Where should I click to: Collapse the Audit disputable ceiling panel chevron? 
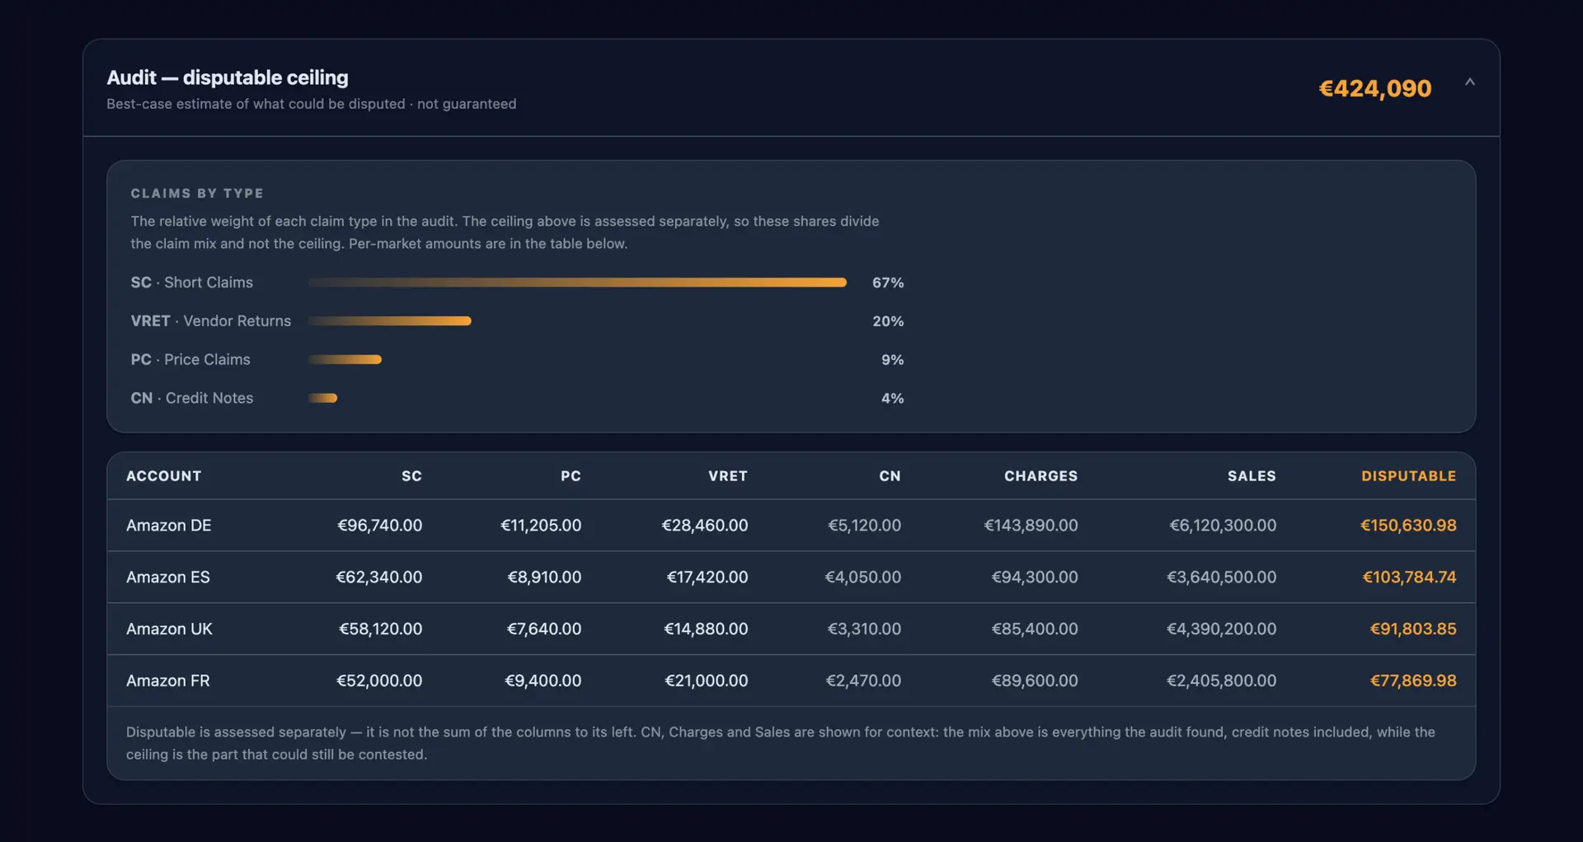tap(1469, 82)
